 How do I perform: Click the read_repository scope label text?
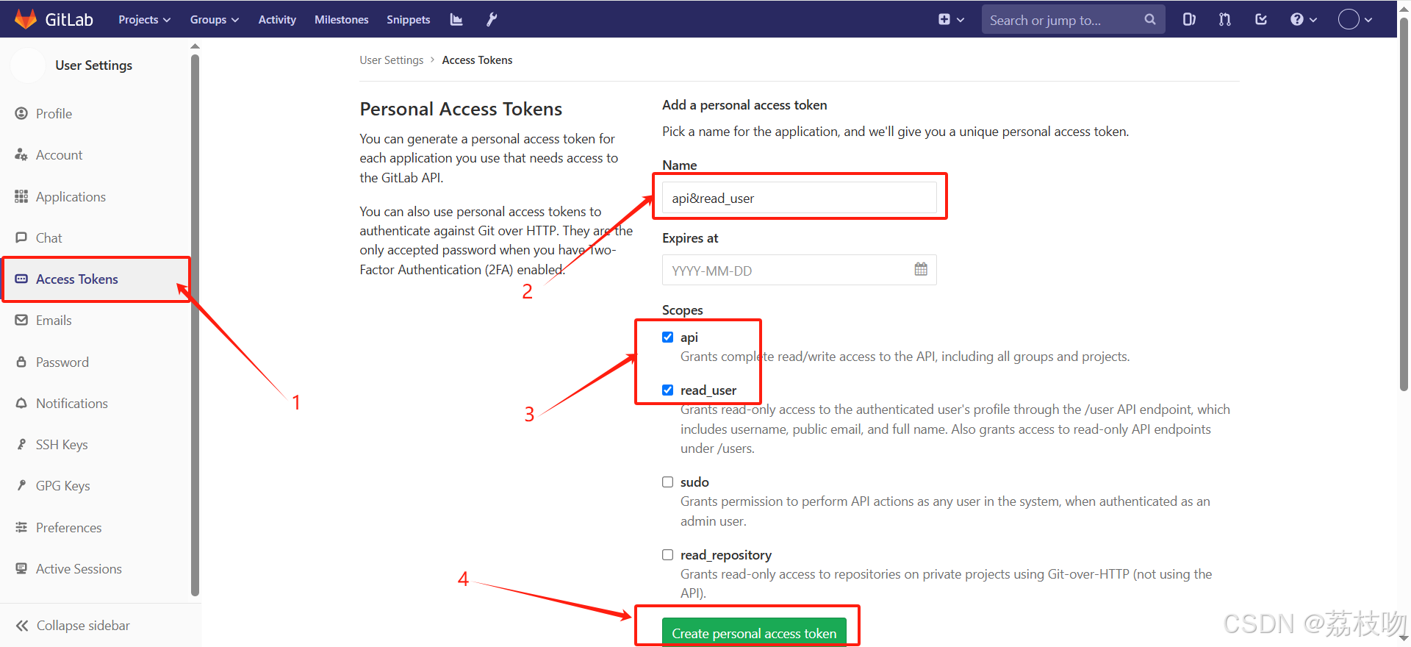point(726,555)
